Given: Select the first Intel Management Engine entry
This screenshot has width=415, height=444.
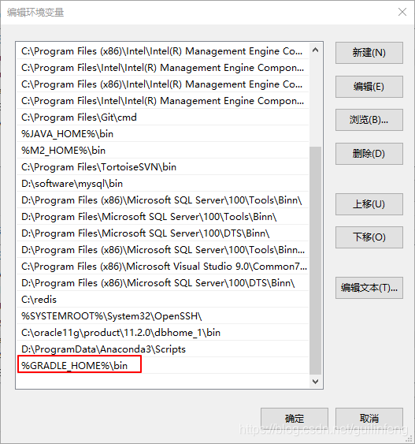Looking at the screenshot, I should 162,51.
